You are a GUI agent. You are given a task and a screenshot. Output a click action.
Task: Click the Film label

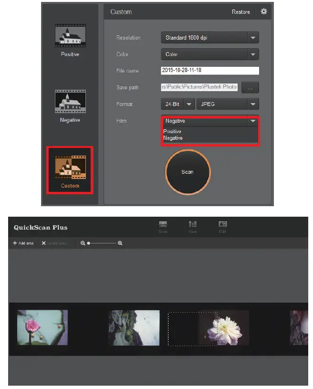pos(121,121)
